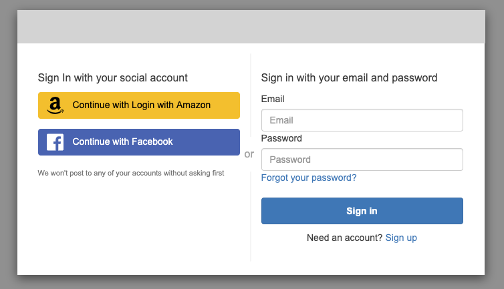The width and height of the screenshot is (504, 289).
Task: Click empty white area below the disclaimer
Action: [139, 225]
